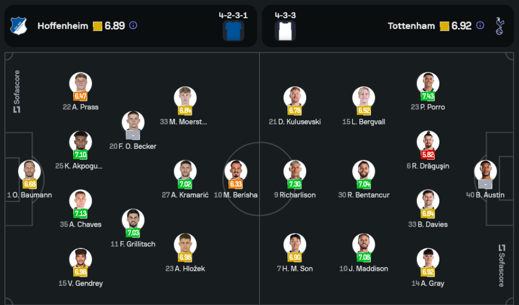Click A. Prass's orange 6.47 rating badge

coord(80,96)
